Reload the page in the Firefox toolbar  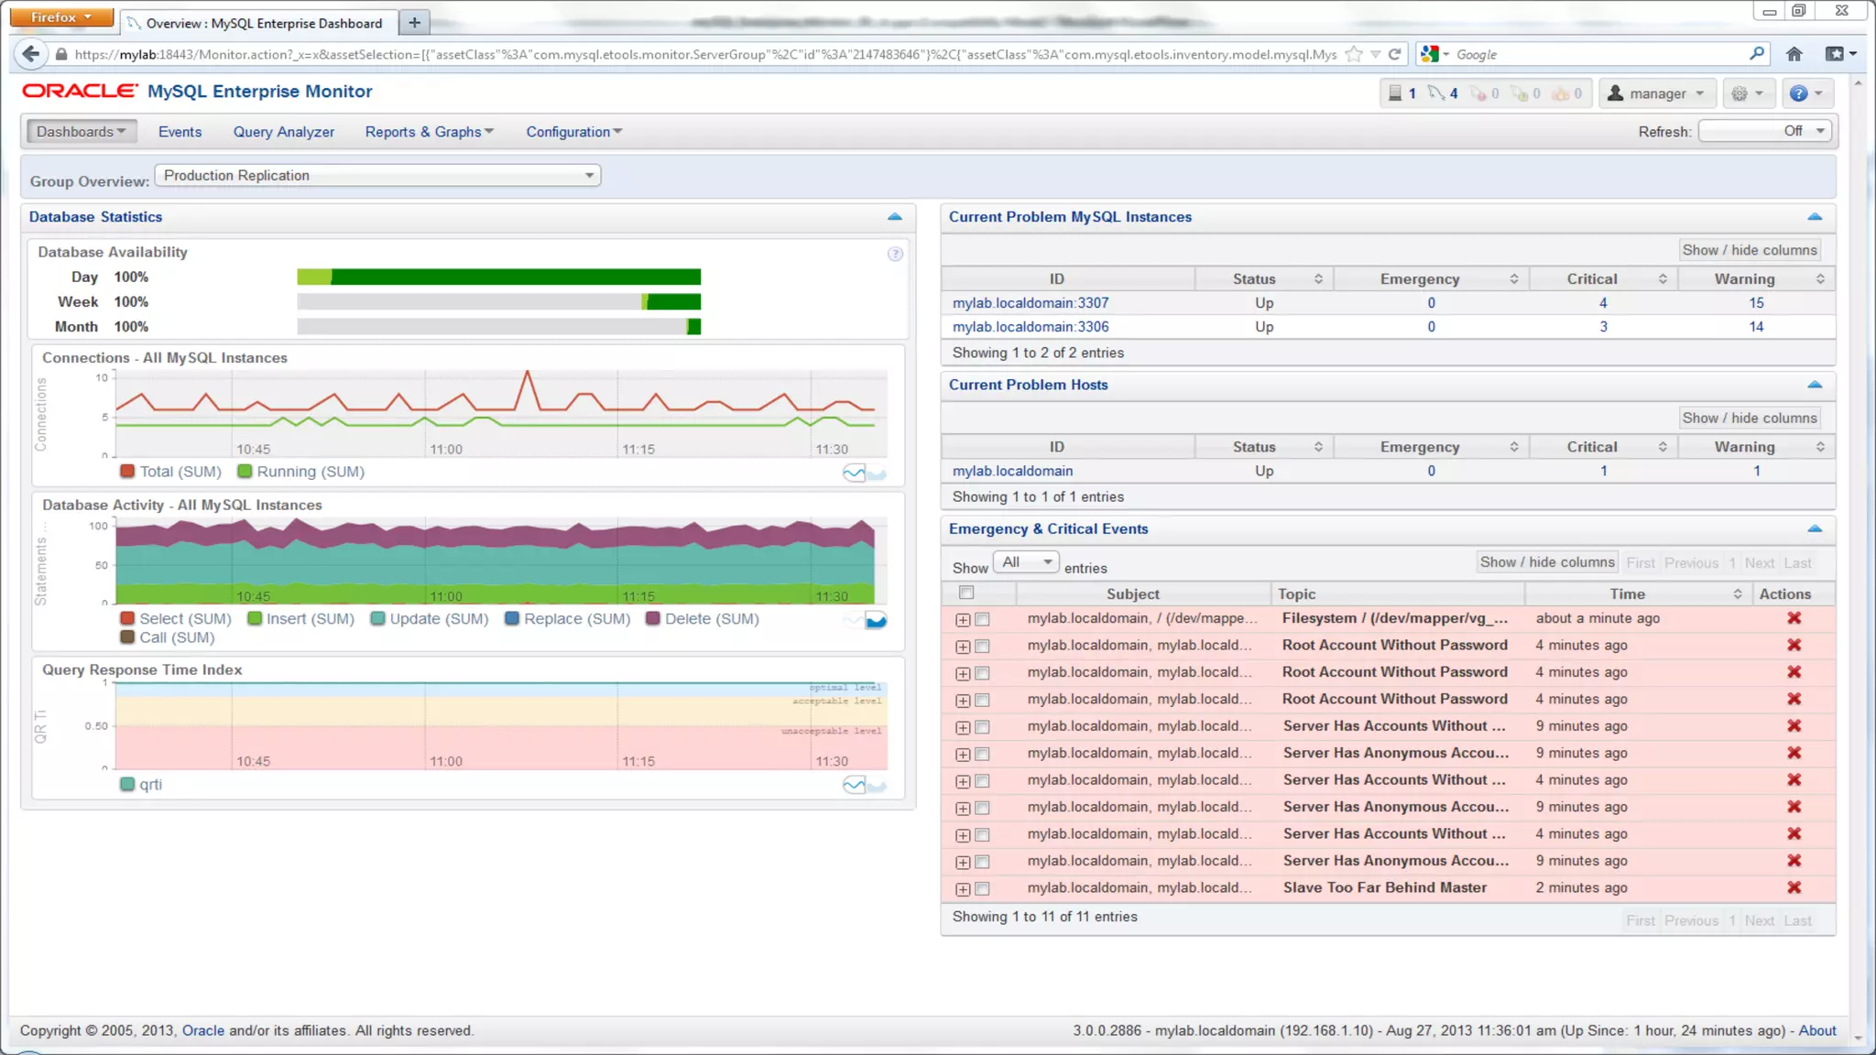coord(1394,54)
